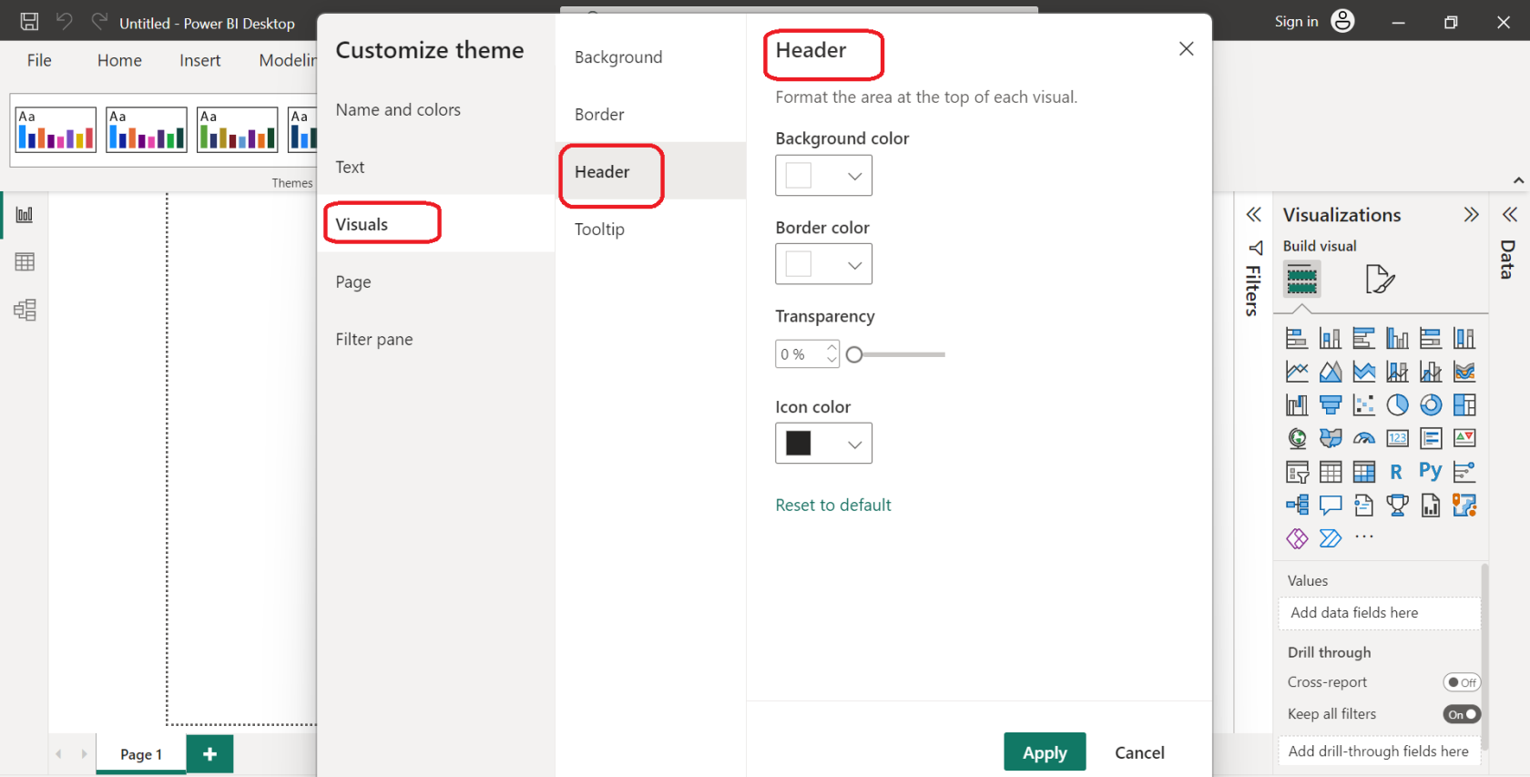1530x777 pixels.
Task: Click the Reset to default link
Action: tap(833, 505)
